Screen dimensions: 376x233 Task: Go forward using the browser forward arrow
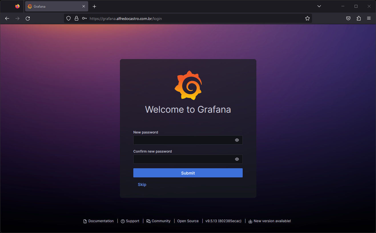(17, 18)
